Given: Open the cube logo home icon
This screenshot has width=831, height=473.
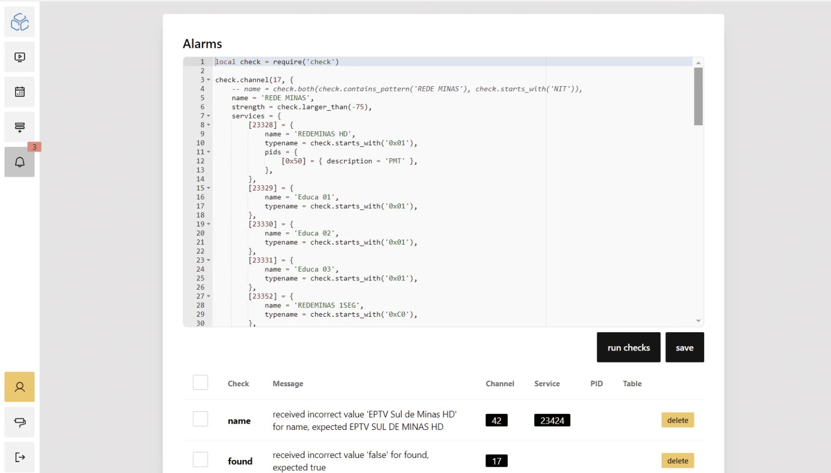Looking at the screenshot, I should coord(20,22).
